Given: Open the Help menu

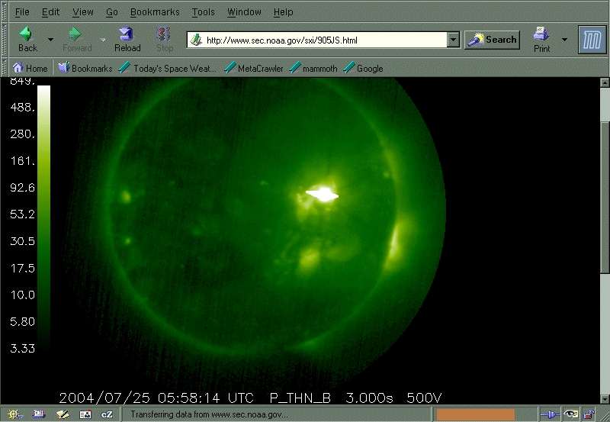Looking at the screenshot, I should click(x=283, y=12).
